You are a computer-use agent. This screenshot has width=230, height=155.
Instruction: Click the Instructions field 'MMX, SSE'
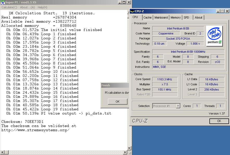188,67
